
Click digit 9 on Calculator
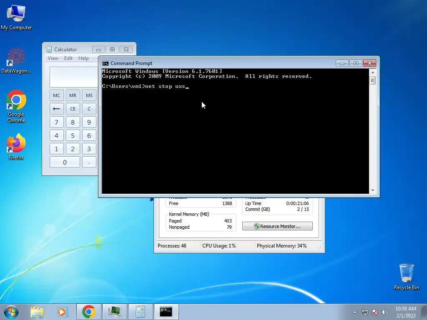point(89,122)
